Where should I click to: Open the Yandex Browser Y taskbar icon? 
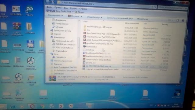click(71, 106)
